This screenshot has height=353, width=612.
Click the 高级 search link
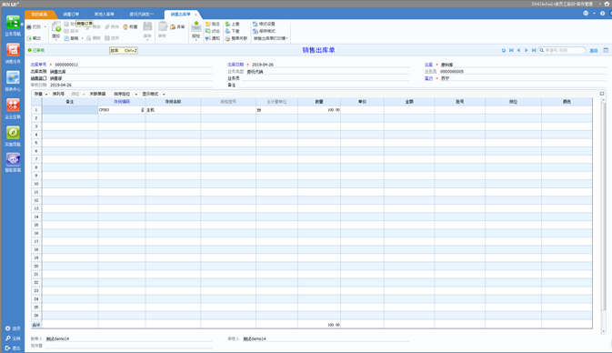593,51
